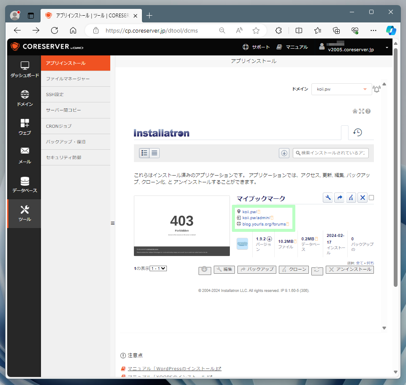Viewport: 406px width, 385px height.
Task: Open the データベース sidebar section
Action: click(x=25, y=184)
